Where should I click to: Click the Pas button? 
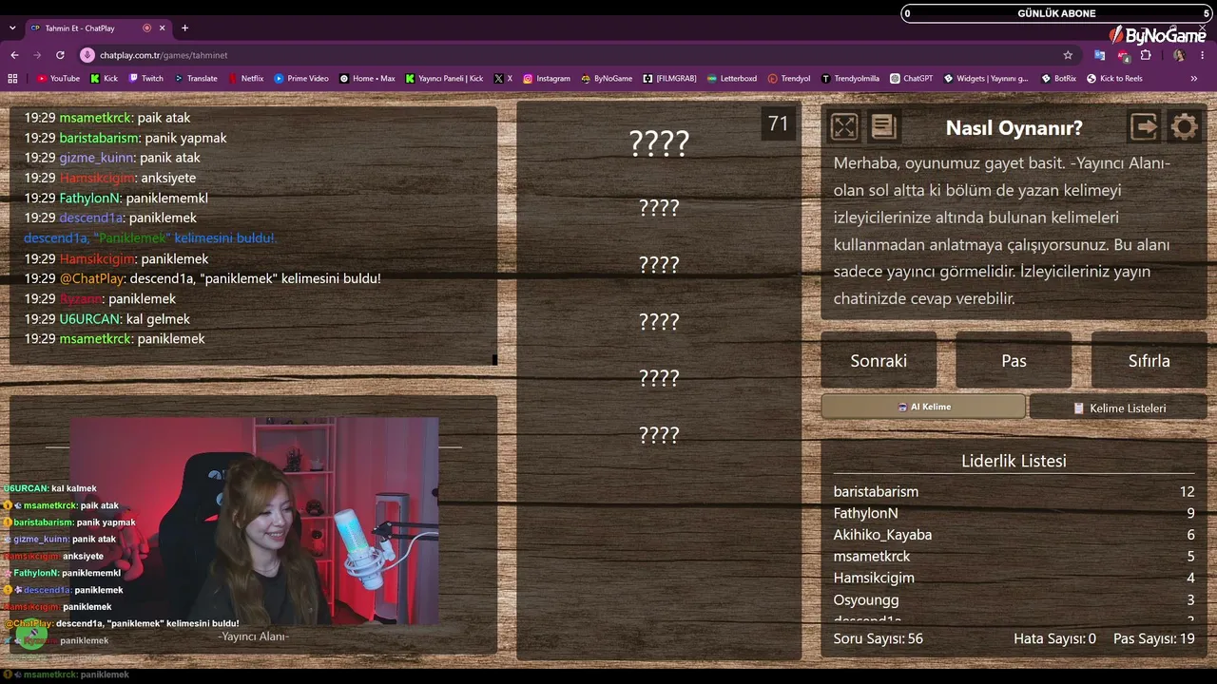click(x=1014, y=361)
